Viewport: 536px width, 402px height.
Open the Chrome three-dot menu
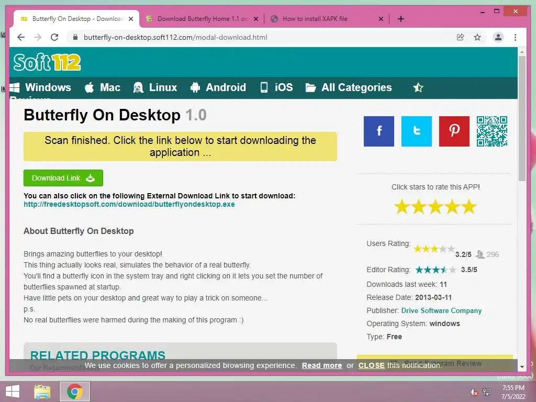(515, 37)
